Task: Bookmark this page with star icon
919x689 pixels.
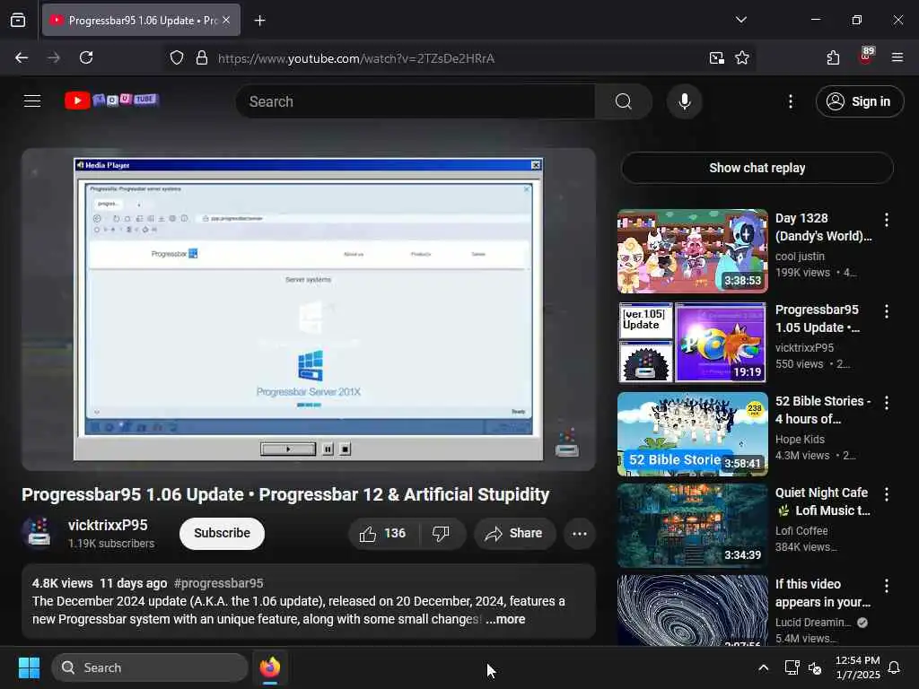Action: tap(742, 57)
